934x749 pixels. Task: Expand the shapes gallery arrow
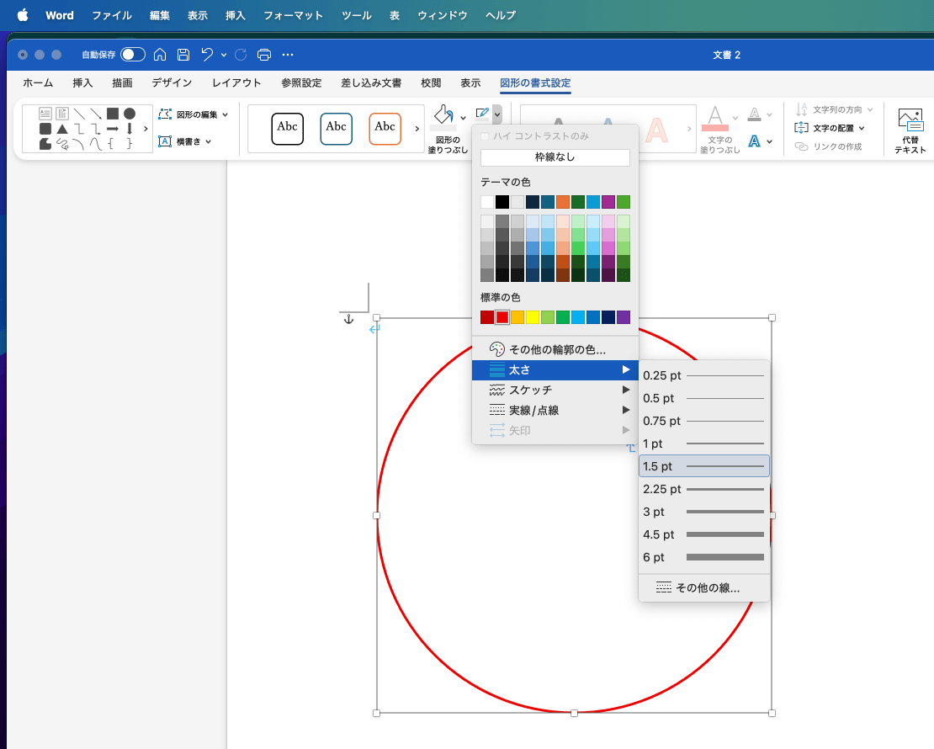point(146,129)
